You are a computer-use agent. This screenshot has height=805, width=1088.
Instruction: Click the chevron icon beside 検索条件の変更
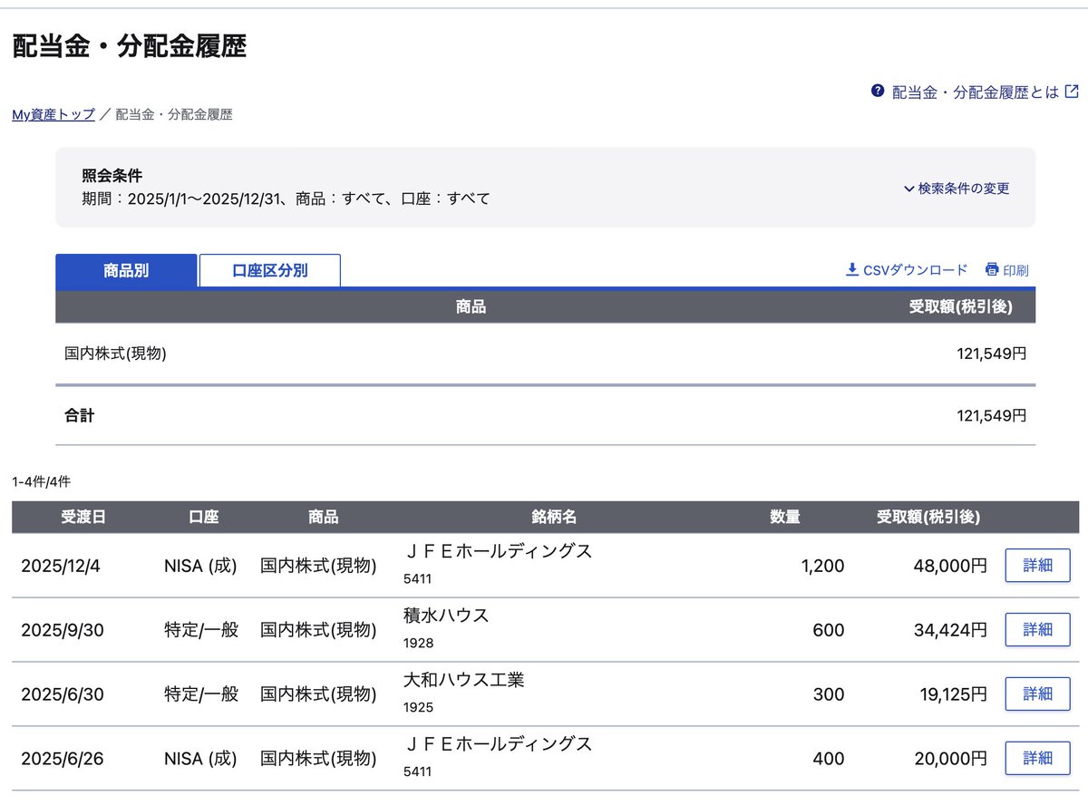pyautogui.click(x=908, y=189)
